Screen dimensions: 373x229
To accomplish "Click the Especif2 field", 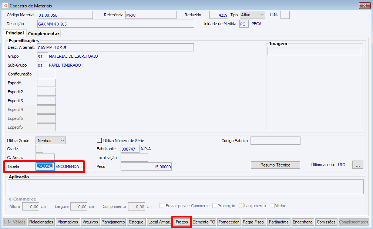I will tap(46, 92).
